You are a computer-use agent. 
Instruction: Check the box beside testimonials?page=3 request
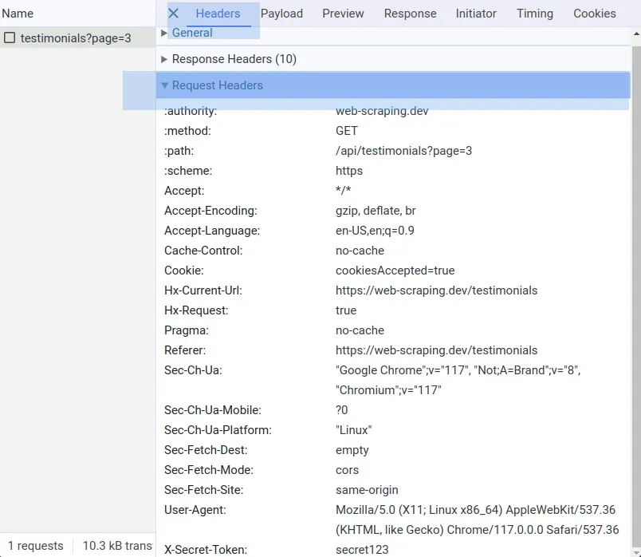pyautogui.click(x=11, y=38)
